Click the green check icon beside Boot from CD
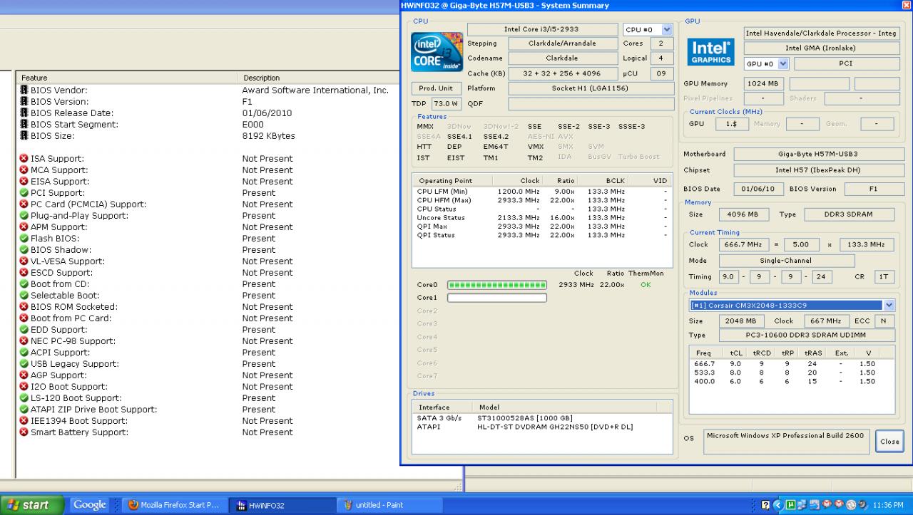913x515 pixels. 24,284
